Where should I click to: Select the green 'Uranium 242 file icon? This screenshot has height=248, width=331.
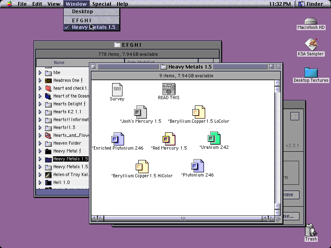[x=214, y=138]
